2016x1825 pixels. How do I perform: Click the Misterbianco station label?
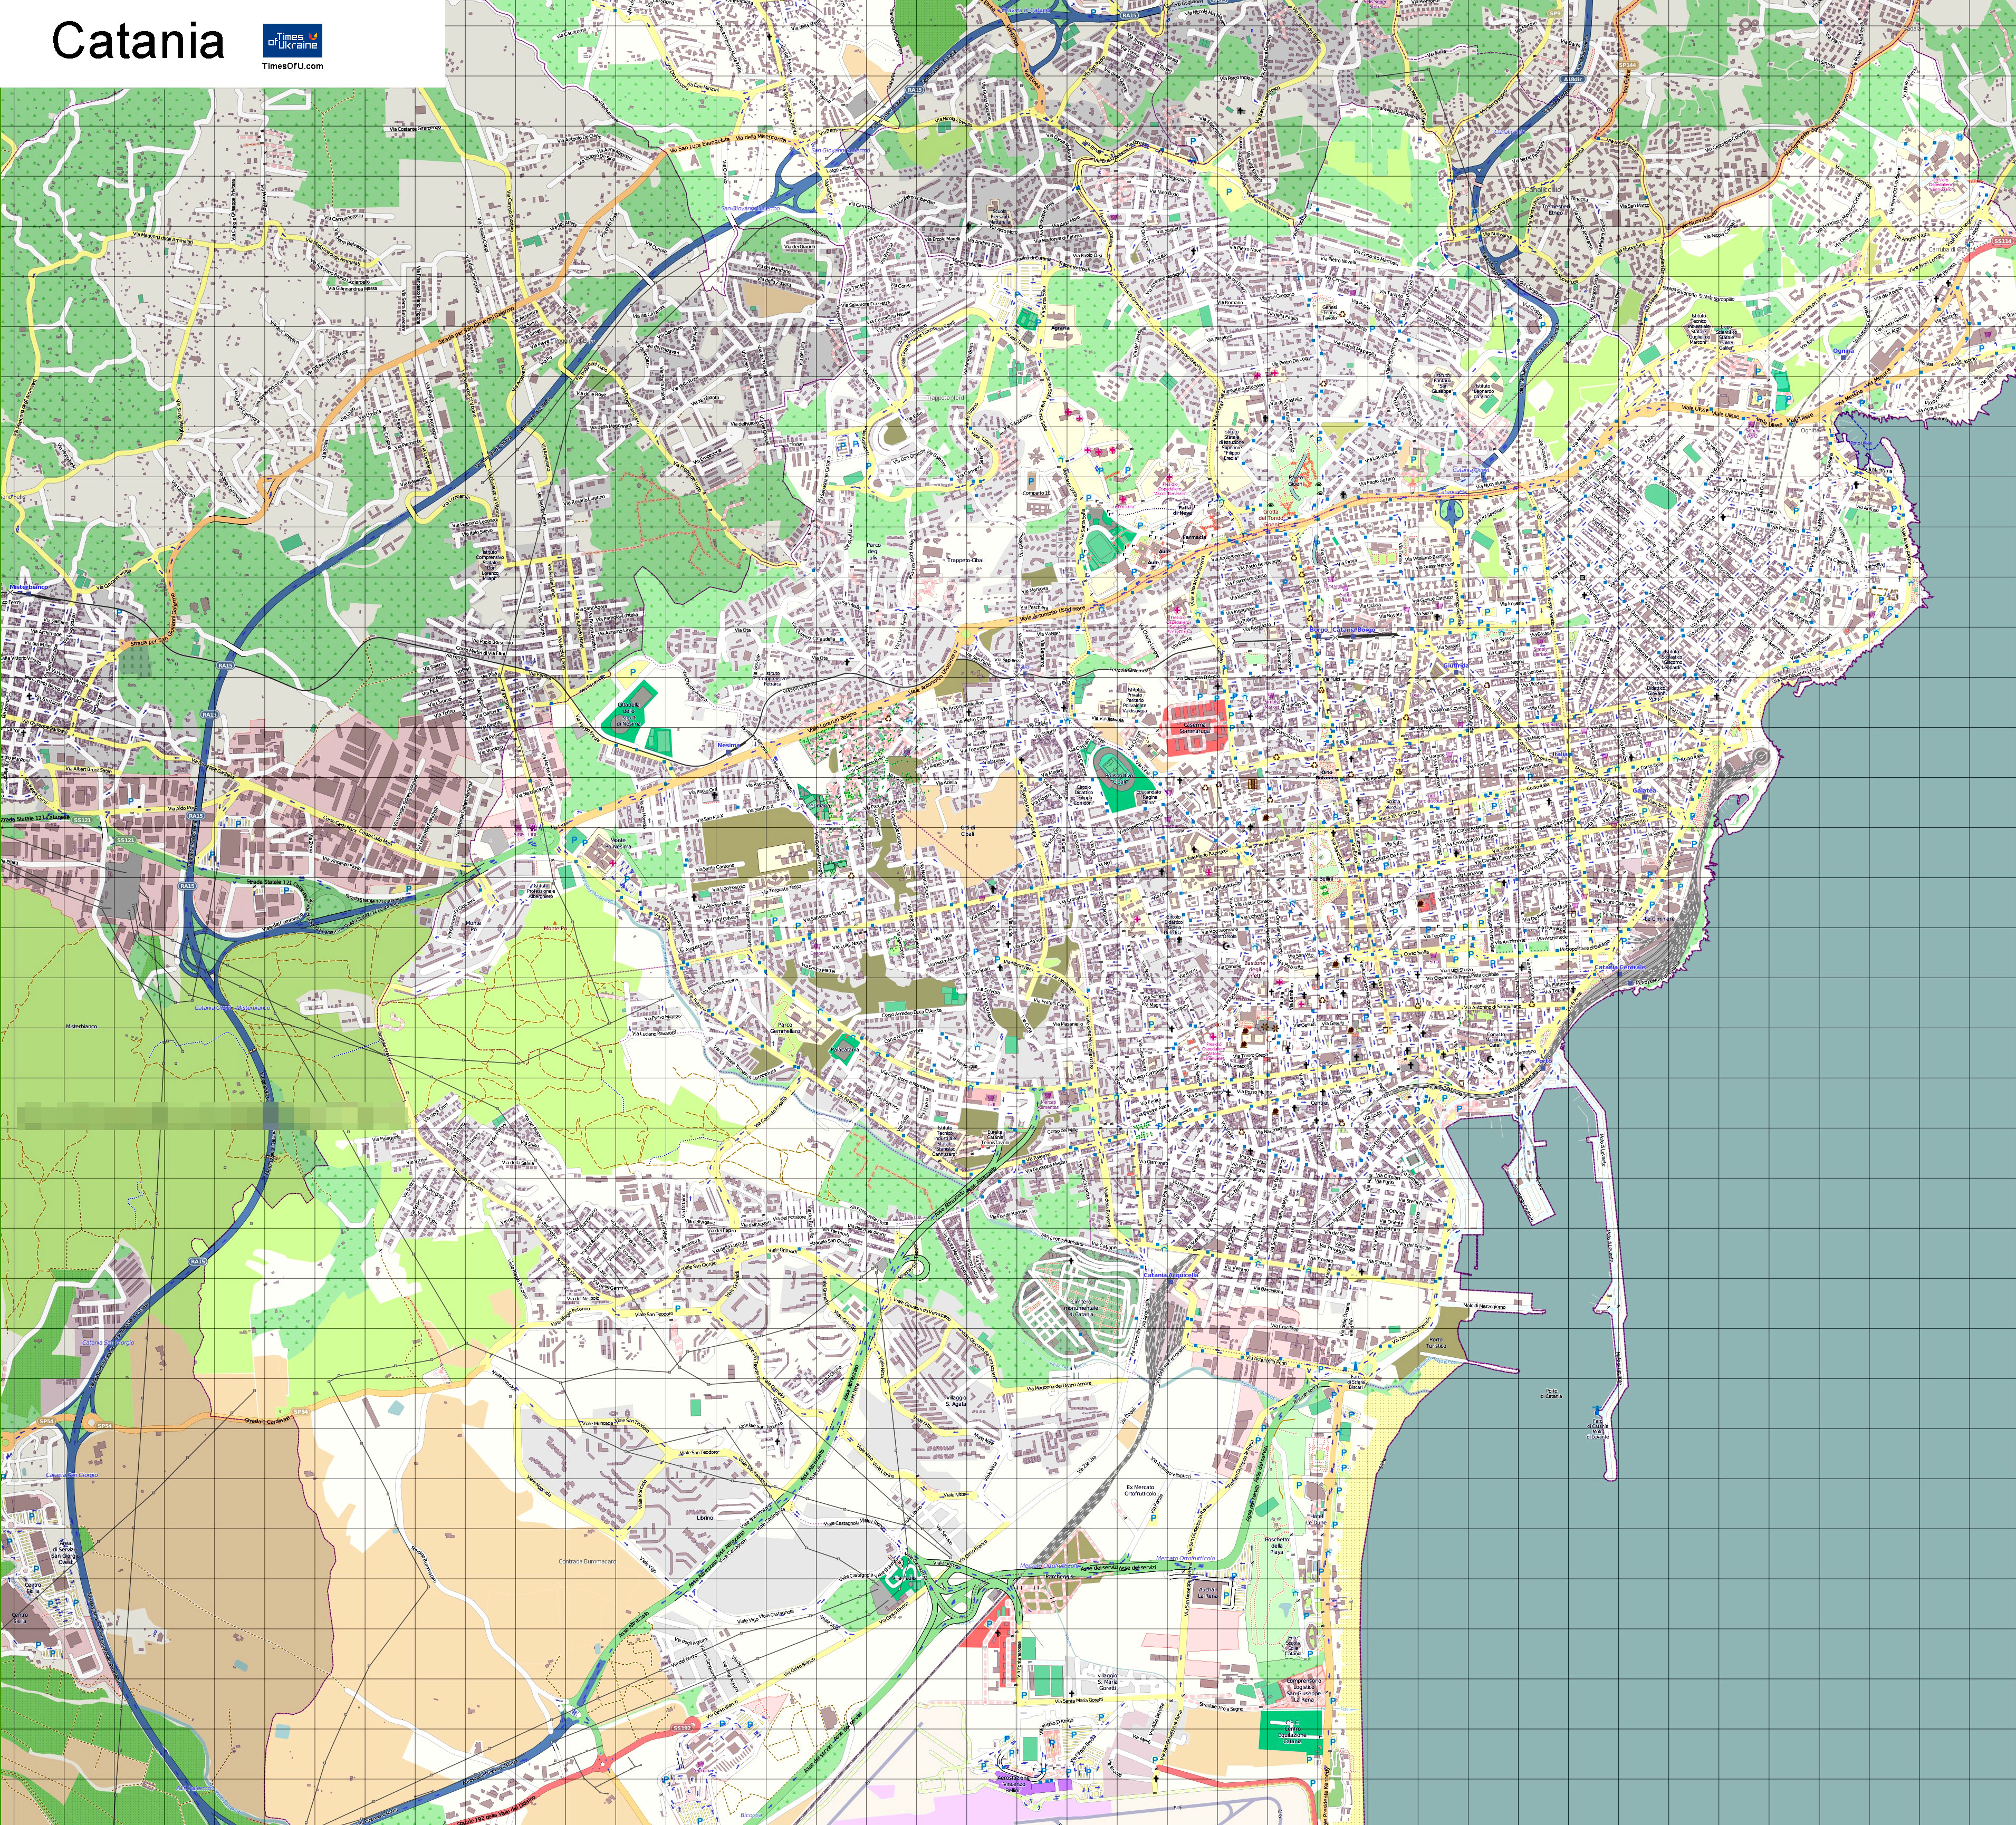[28, 587]
